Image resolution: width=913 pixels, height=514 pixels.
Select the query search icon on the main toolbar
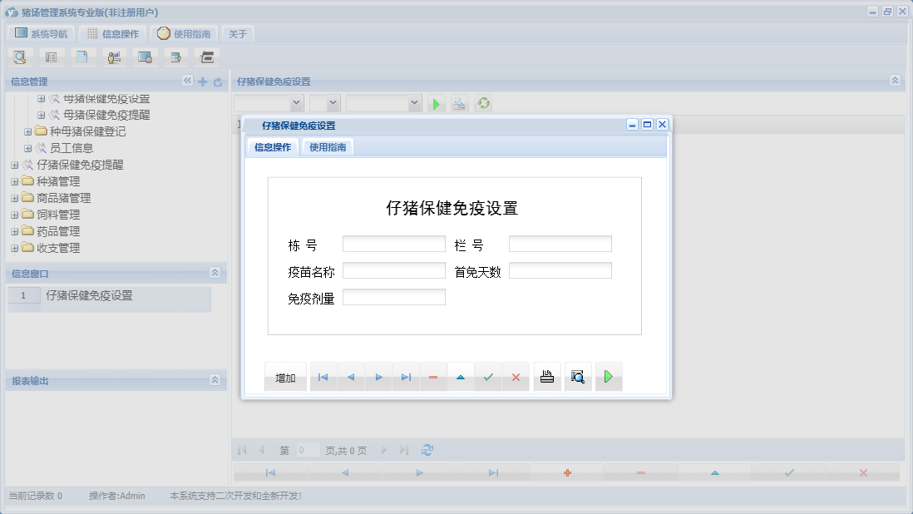click(20, 57)
